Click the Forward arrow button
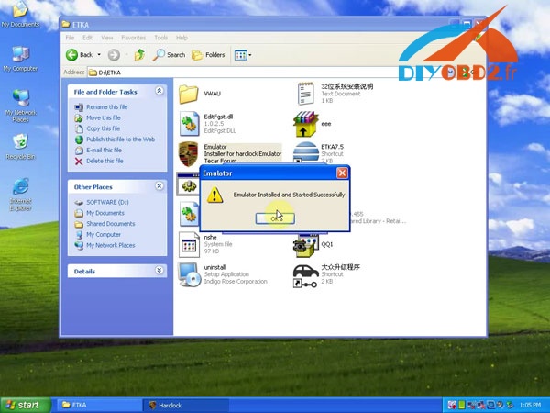This screenshot has width=550, height=413. 114,55
